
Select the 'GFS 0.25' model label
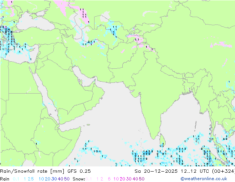click(79, 171)
